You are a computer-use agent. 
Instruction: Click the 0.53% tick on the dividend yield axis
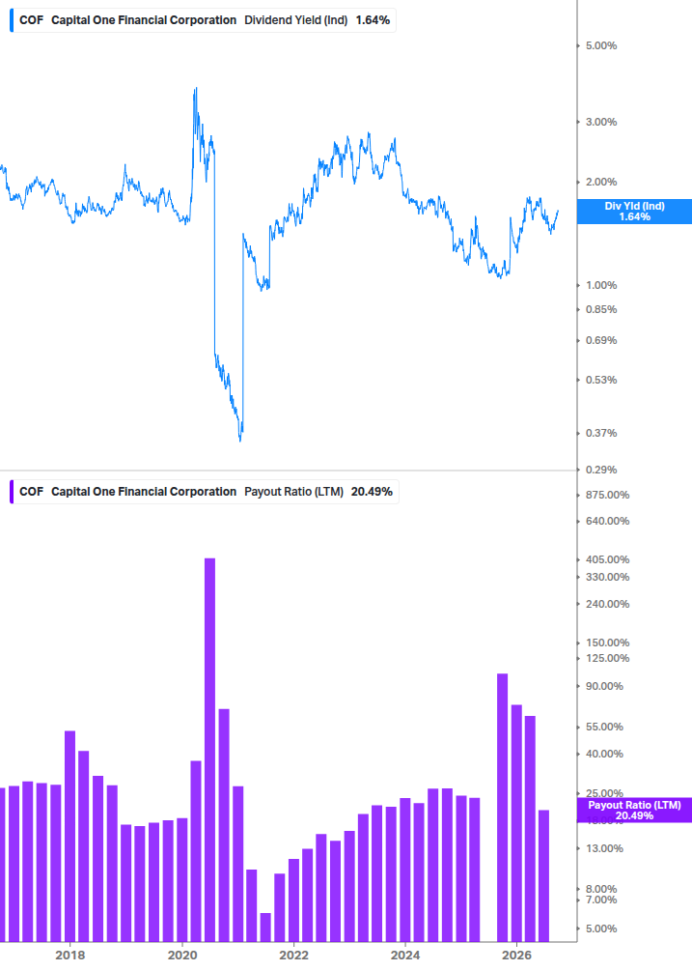601,381
